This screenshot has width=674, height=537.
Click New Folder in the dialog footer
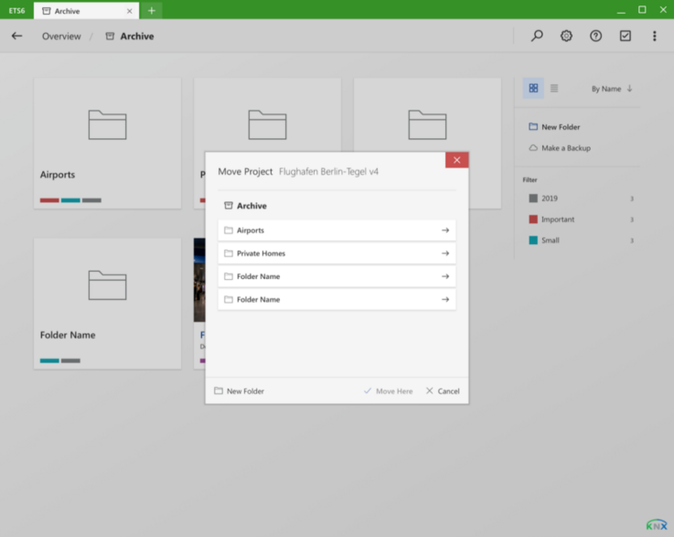click(x=240, y=391)
